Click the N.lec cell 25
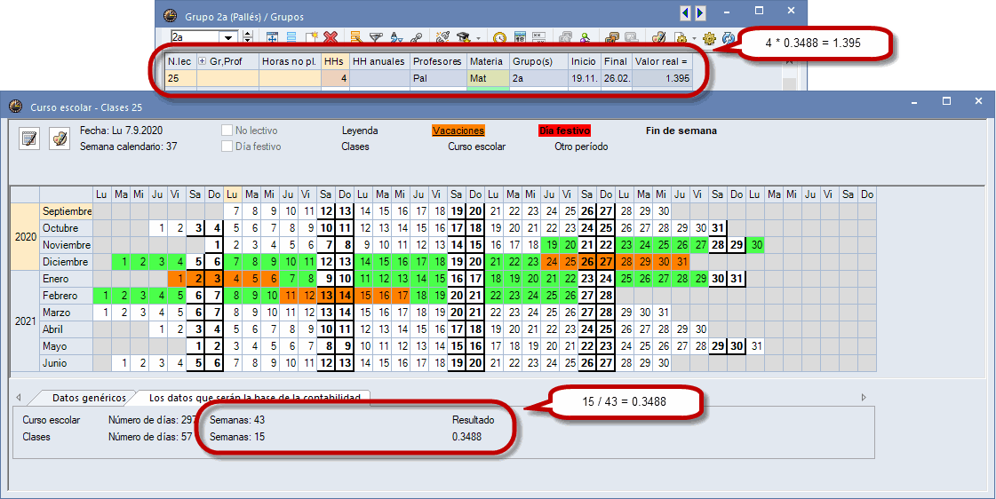This screenshot has height=499, width=996. (181, 79)
